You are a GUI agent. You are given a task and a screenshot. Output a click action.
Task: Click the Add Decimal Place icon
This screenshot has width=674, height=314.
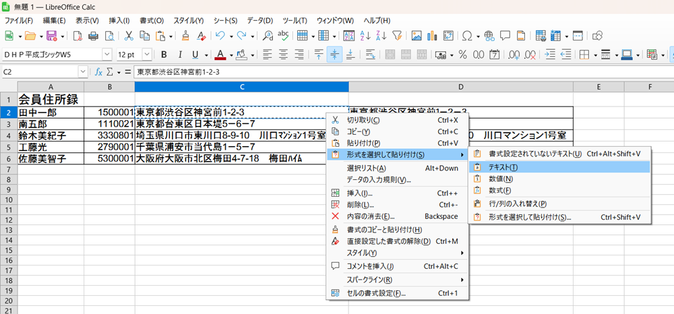(514, 55)
